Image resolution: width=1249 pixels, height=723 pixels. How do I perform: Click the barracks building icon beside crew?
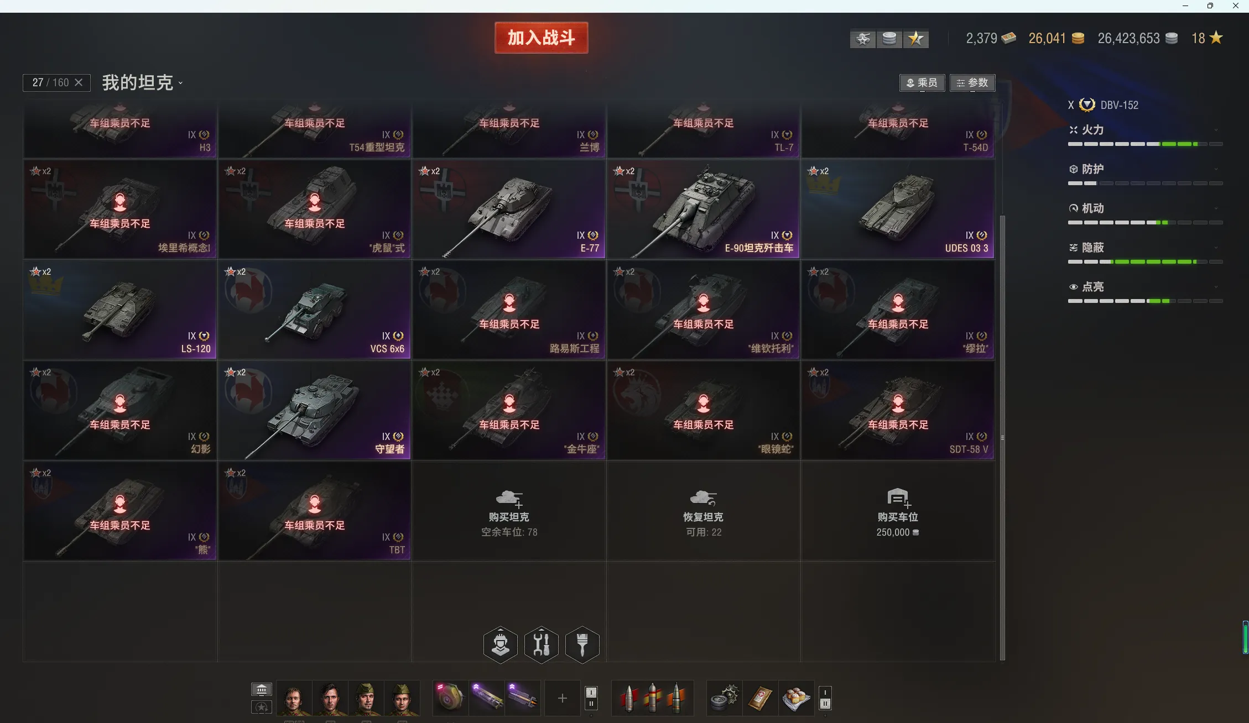click(x=262, y=689)
